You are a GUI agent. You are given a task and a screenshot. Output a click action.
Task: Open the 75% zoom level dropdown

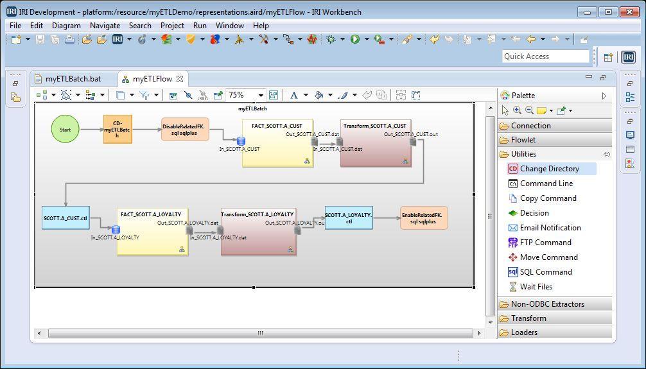tap(261, 96)
